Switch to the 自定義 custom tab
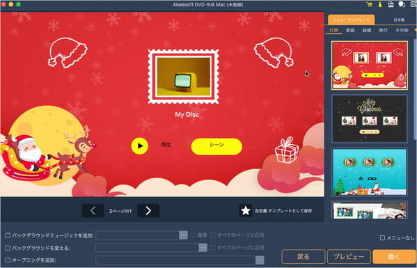Screen dimensions: 417x268 coord(399,19)
